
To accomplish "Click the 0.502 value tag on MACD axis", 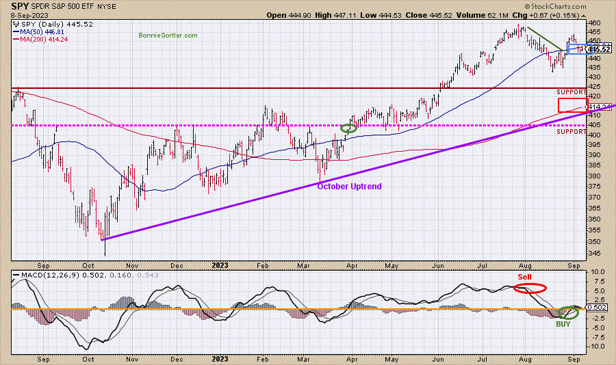I will pyautogui.click(x=597, y=308).
